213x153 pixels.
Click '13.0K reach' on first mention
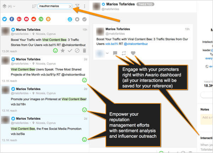tap(9, 51)
